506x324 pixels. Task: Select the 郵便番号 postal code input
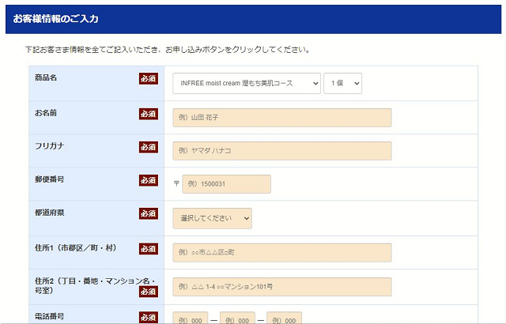pos(226,184)
